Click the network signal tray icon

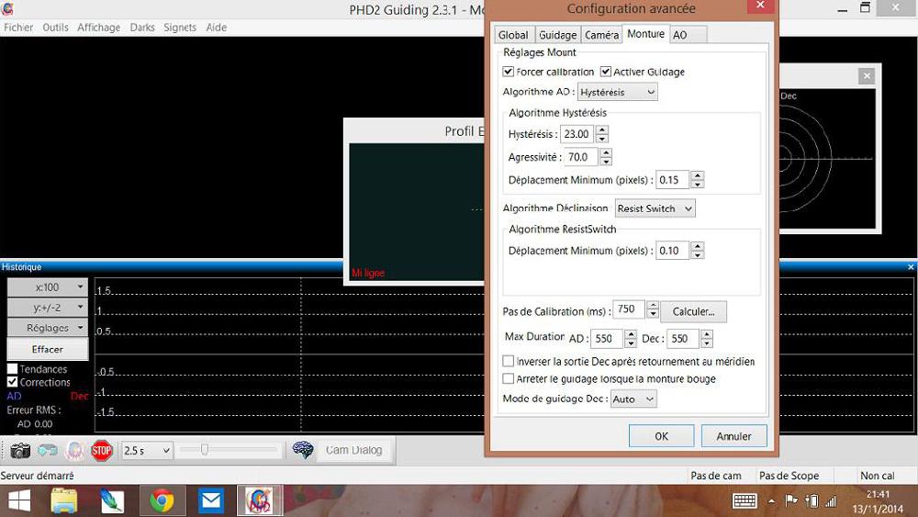click(831, 501)
